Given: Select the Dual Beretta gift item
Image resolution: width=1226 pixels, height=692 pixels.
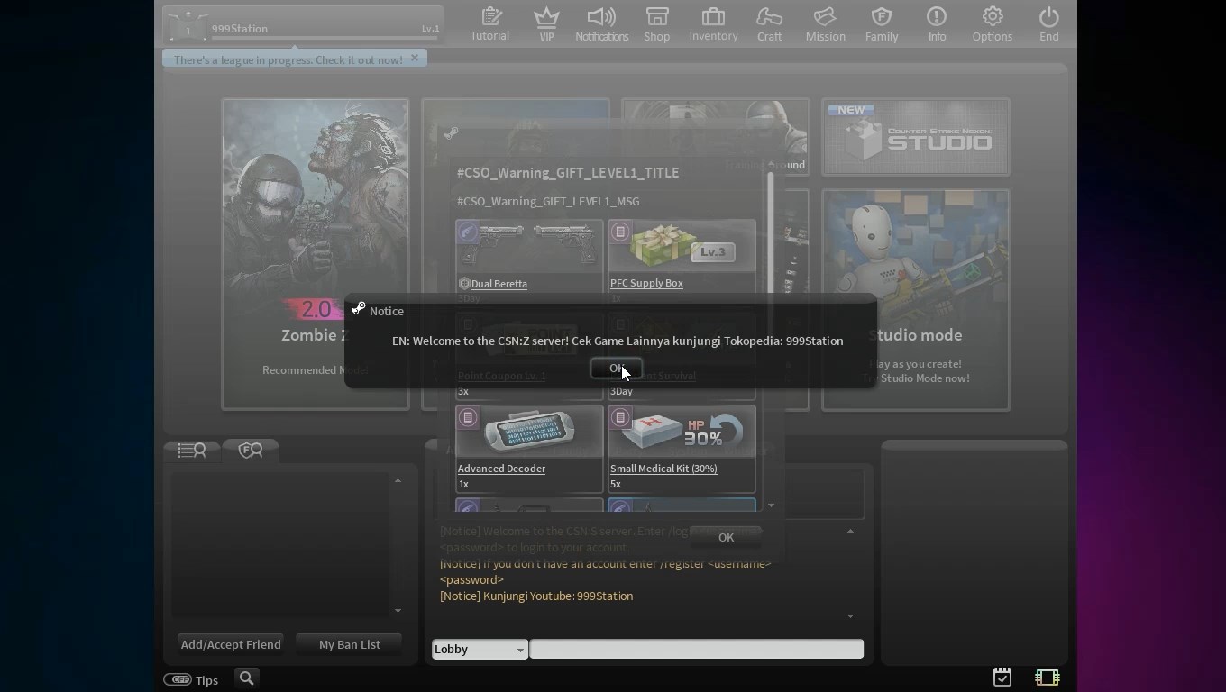Looking at the screenshot, I should pyautogui.click(x=529, y=261).
